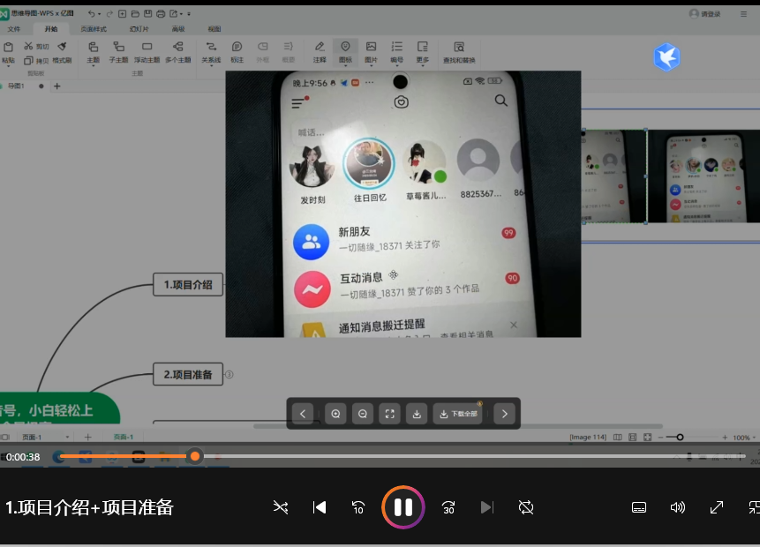The width and height of the screenshot is (760, 547).
Task: Undo the last action
Action: [91, 13]
